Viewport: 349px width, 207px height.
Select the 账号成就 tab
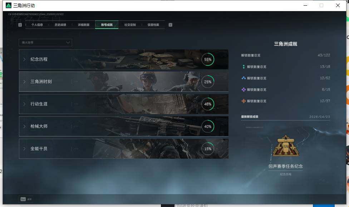click(x=107, y=25)
